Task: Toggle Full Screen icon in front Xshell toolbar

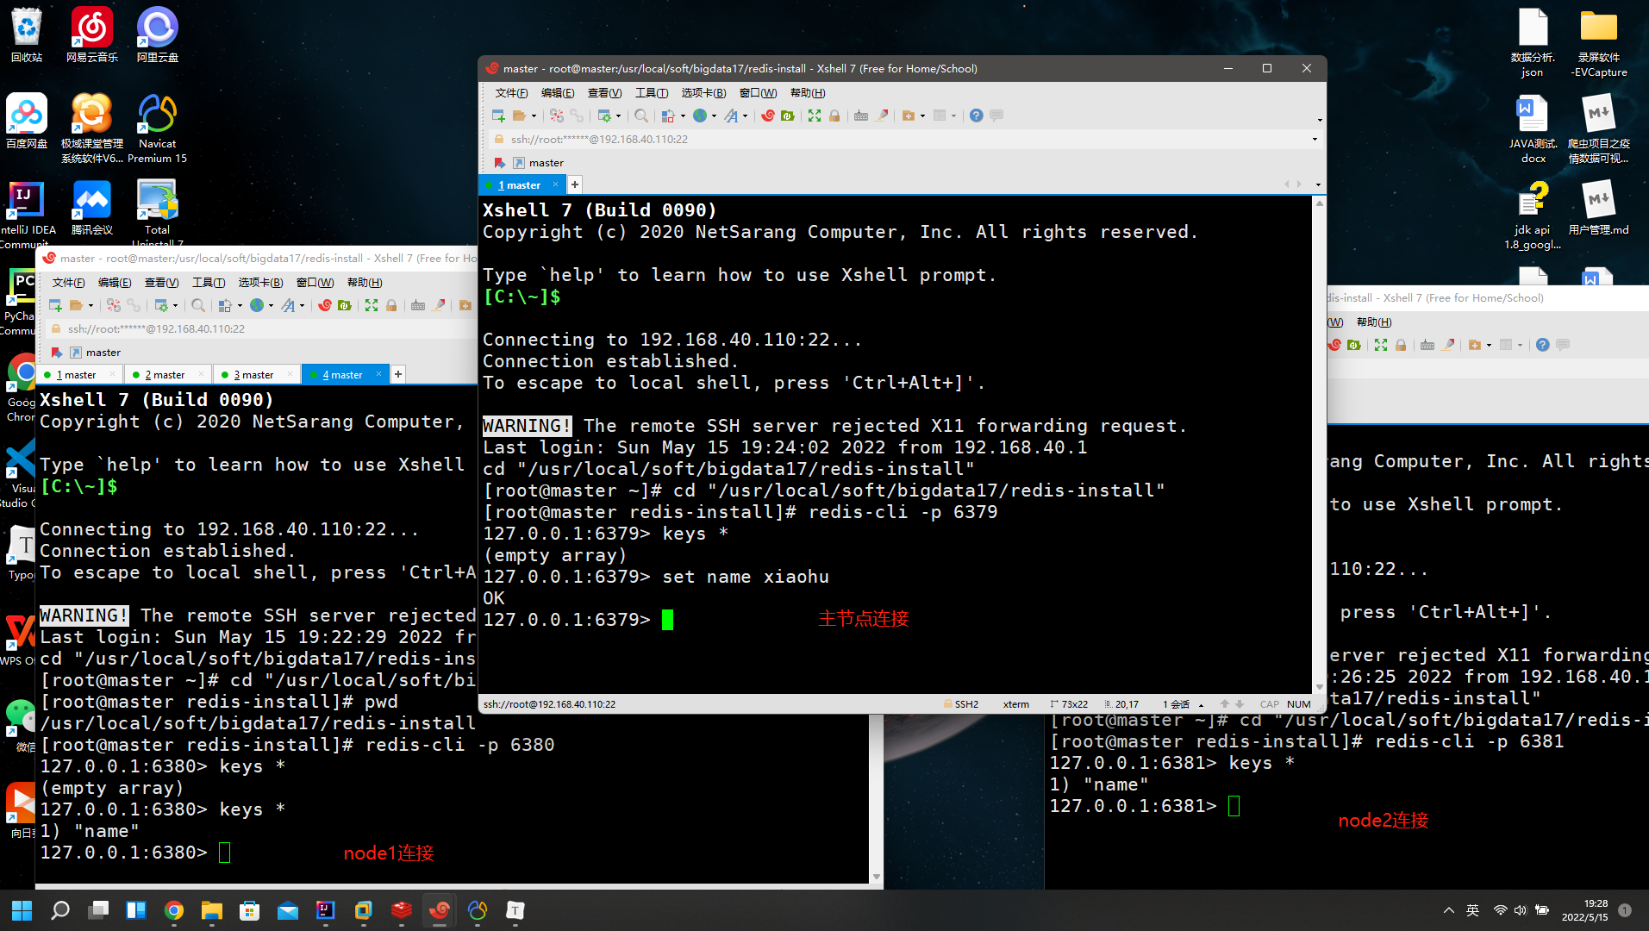Action: 815,116
